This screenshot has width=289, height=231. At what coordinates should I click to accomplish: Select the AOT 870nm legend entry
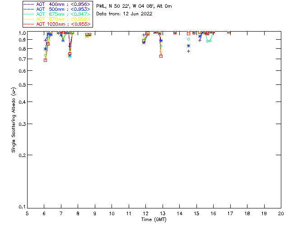click(57, 19)
